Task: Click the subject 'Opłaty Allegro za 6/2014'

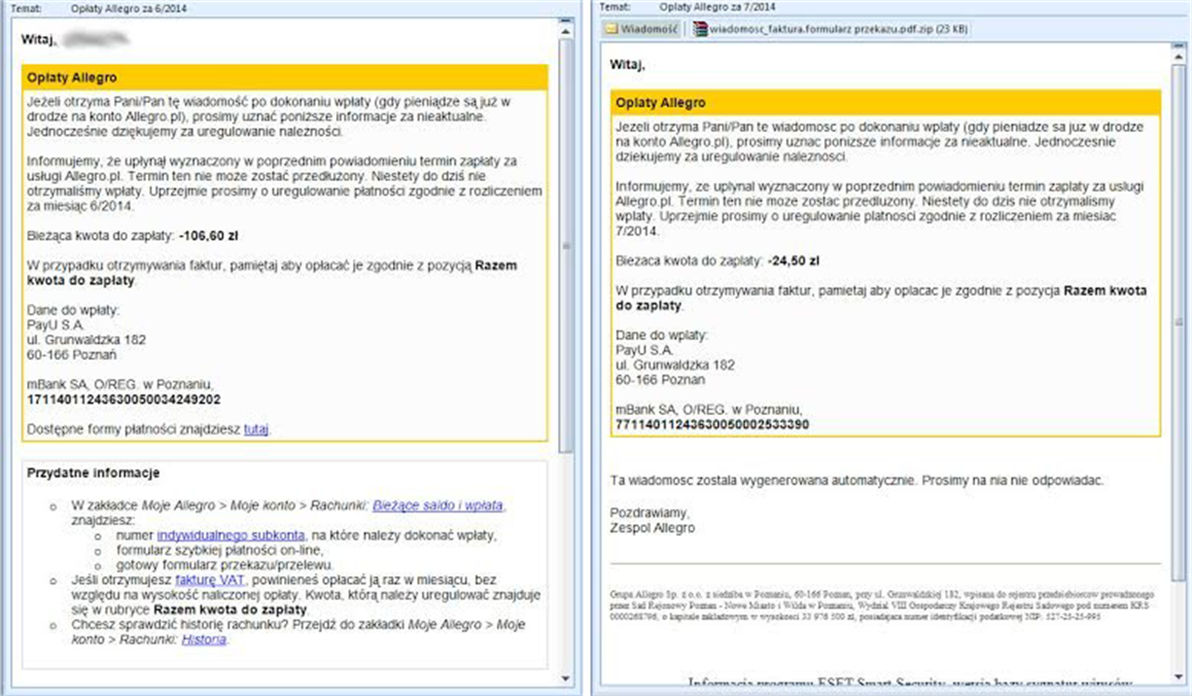Action: pos(130,7)
